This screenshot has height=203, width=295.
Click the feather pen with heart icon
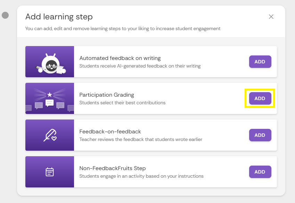coord(50,135)
